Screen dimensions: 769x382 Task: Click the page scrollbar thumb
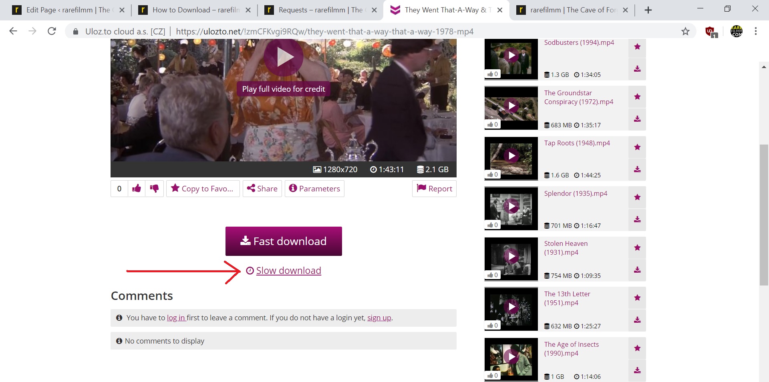764,215
